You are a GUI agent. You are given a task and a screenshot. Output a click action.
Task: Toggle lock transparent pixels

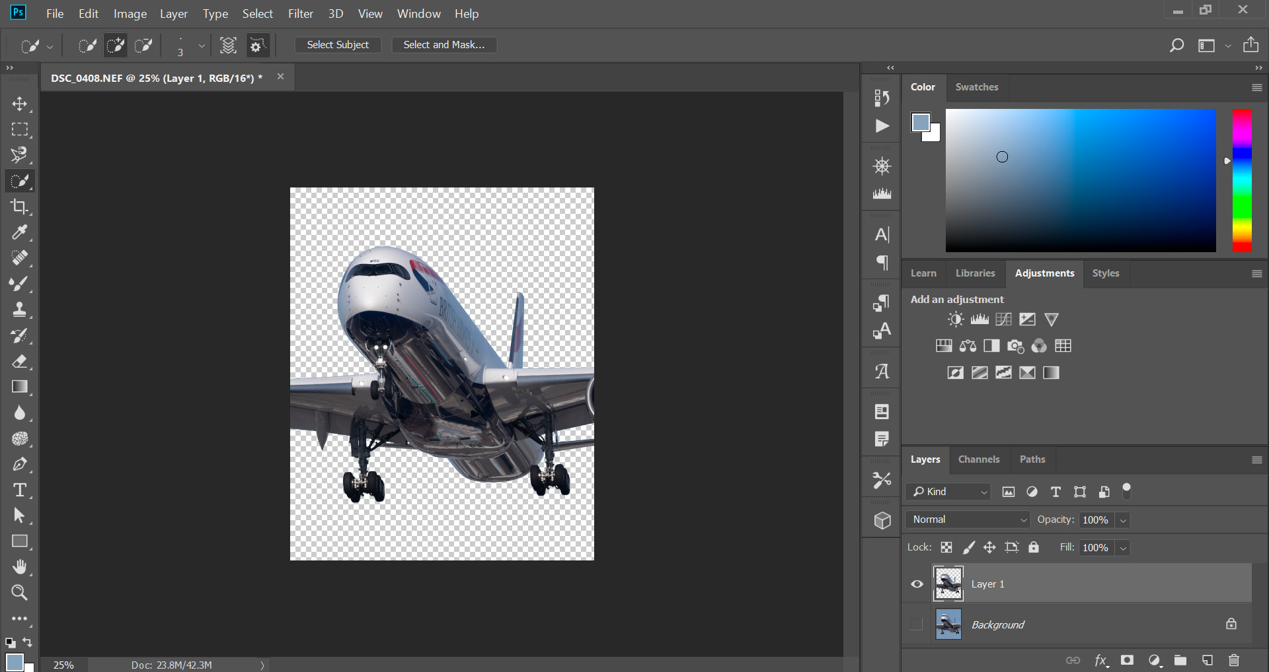pos(946,547)
